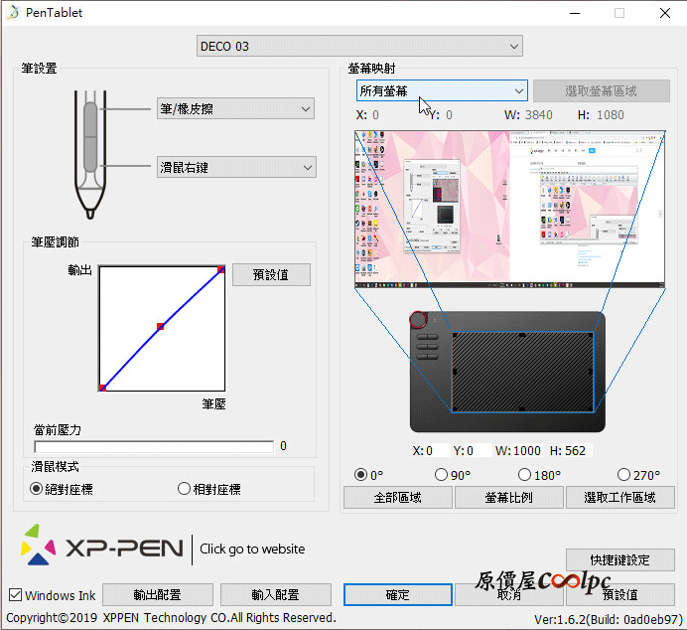This screenshot has height=630, width=687.
Task: Click the 輸入配置 import config button
Action: click(276, 595)
